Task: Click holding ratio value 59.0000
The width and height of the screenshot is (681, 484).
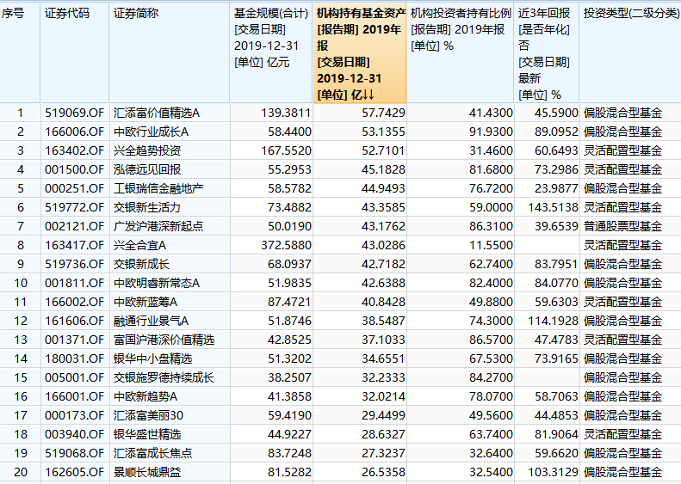Action: click(x=491, y=207)
